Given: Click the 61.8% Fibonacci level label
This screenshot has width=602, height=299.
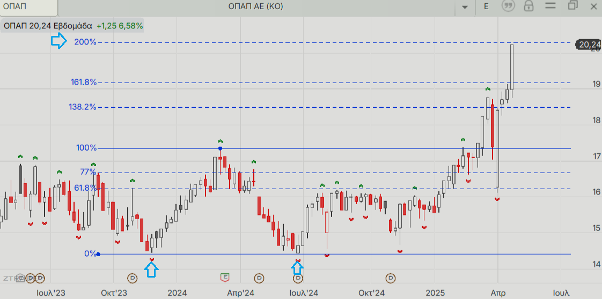Looking at the screenshot, I should click(86, 188).
